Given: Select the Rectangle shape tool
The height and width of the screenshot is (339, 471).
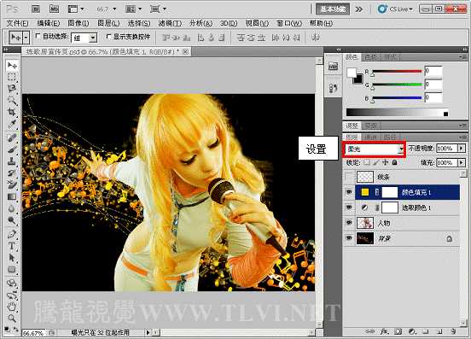Looking at the screenshot, I should pyautogui.click(x=12, y=269).
